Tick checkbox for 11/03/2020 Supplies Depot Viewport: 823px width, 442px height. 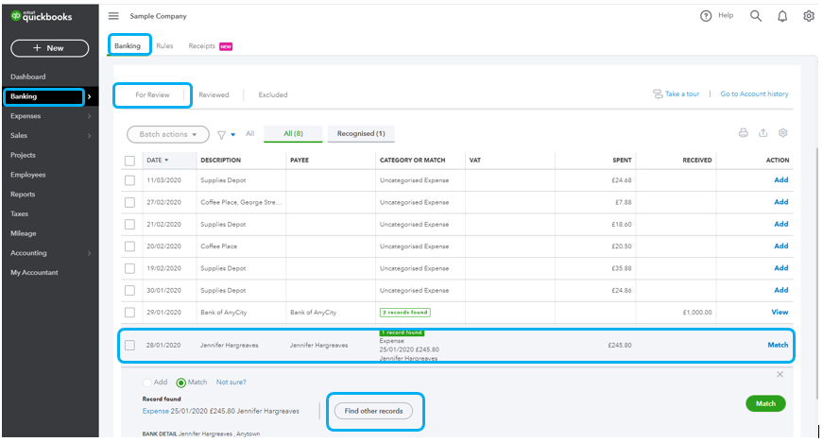129,180
